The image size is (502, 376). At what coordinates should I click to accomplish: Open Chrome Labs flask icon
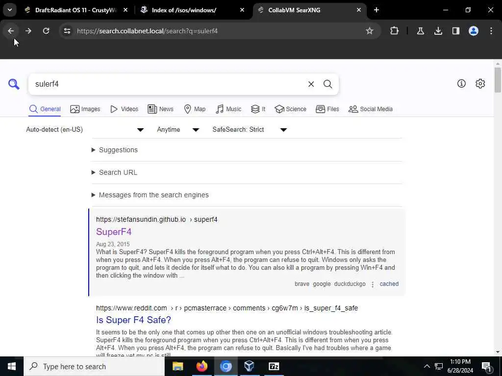point(420,31)
